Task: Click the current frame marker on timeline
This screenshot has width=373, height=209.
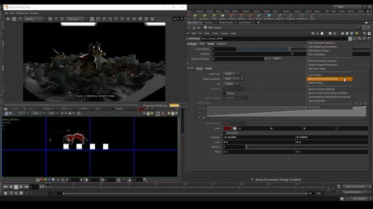Action: 48,185
